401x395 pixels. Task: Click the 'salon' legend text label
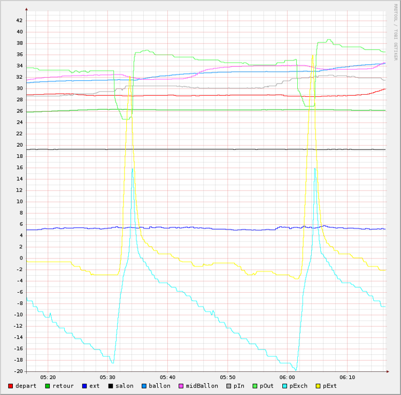pos(125,386)
